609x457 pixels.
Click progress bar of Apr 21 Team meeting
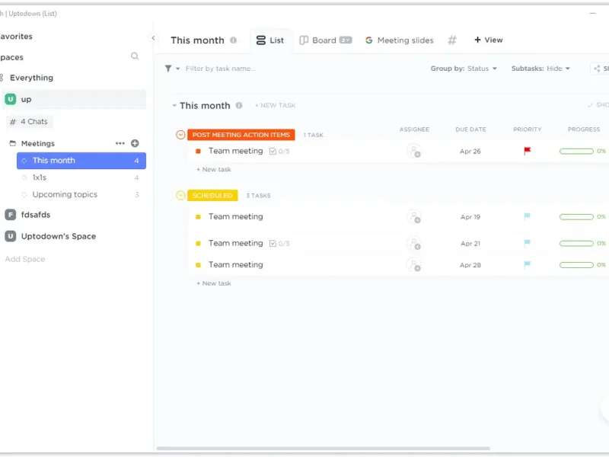[576, 244]
